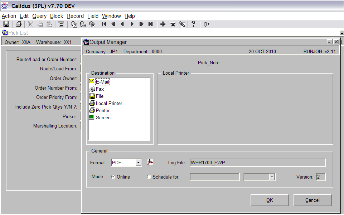Screen dimensions: 344x215
Task: Select the Schedule for radio button
Action: (149, 177)
